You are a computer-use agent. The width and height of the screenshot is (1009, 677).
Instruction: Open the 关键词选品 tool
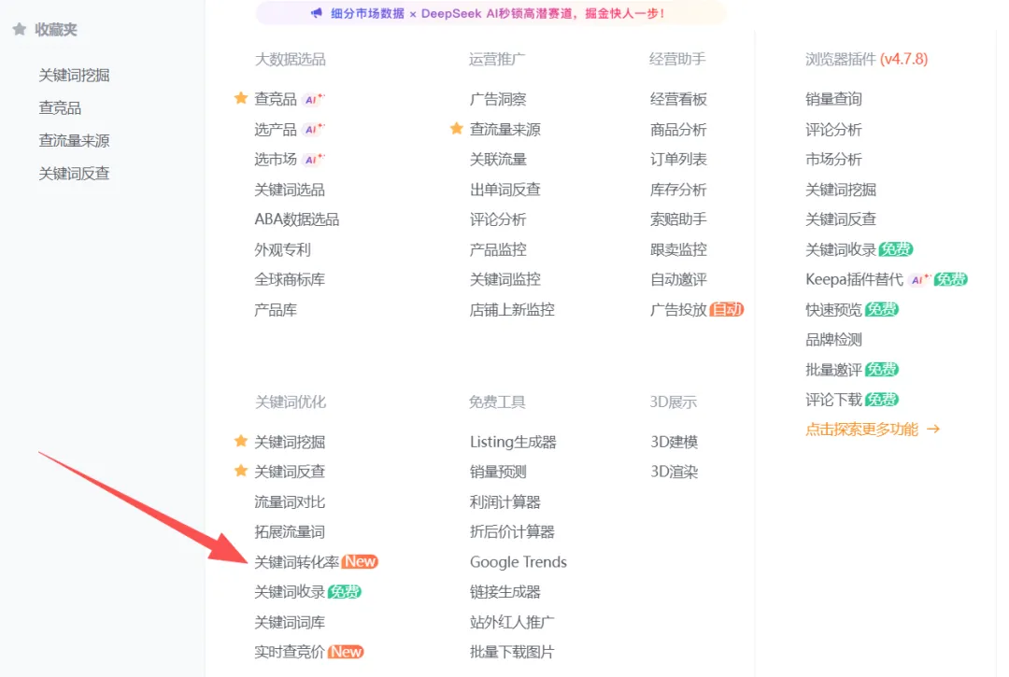pyautogui.click(x=290, y=190)
